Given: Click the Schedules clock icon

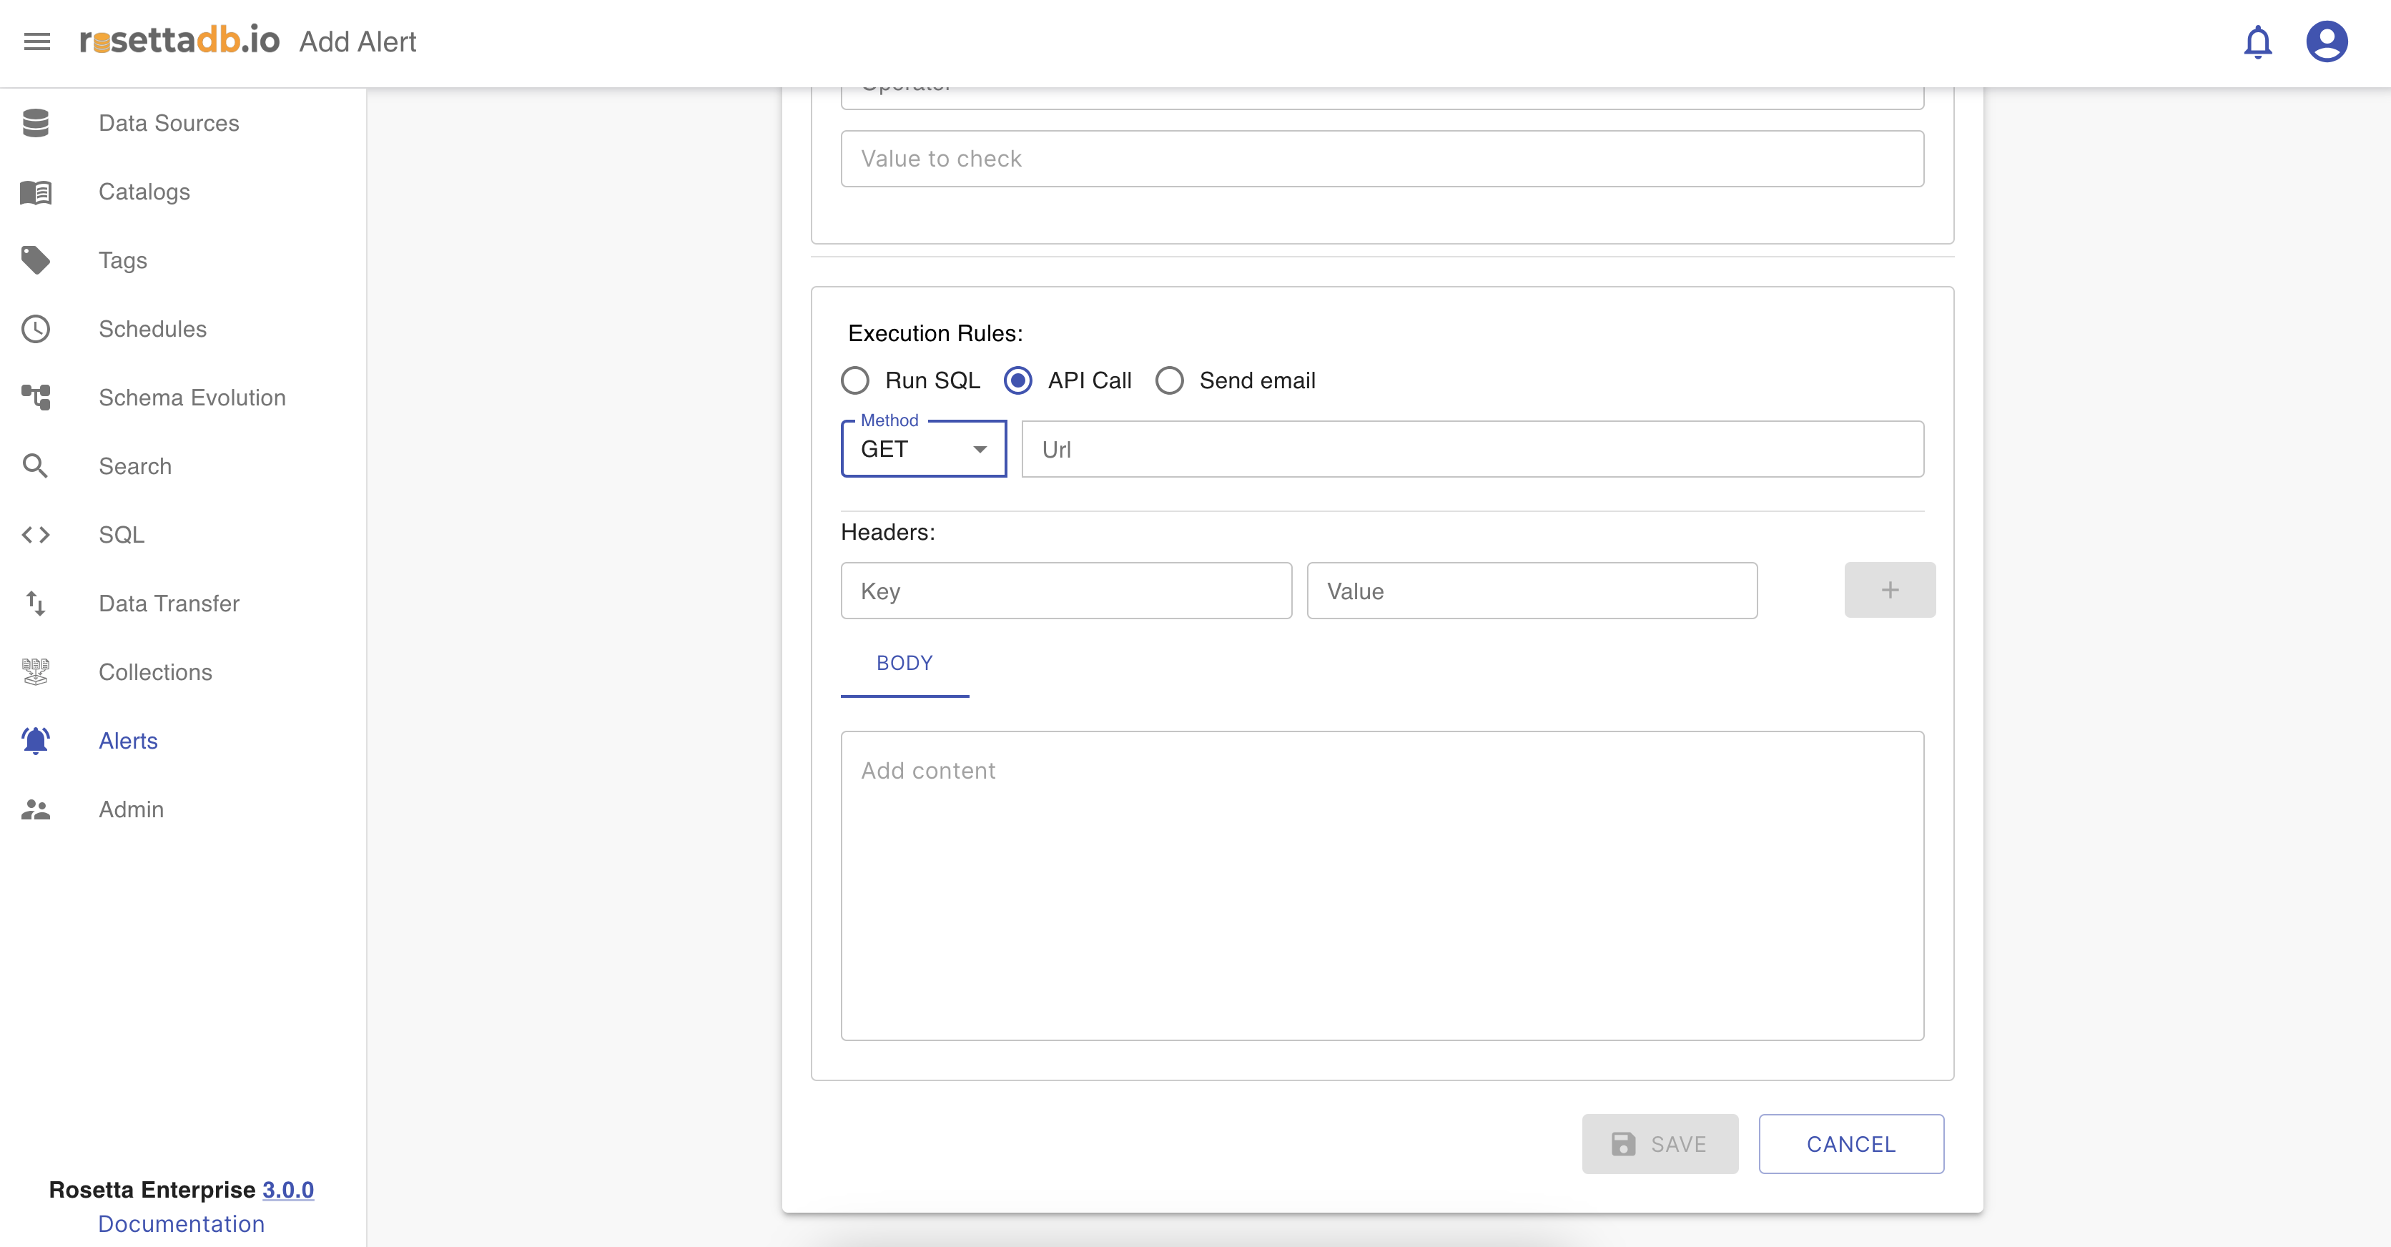Looking at the screenshot, I should coord(35,329).
